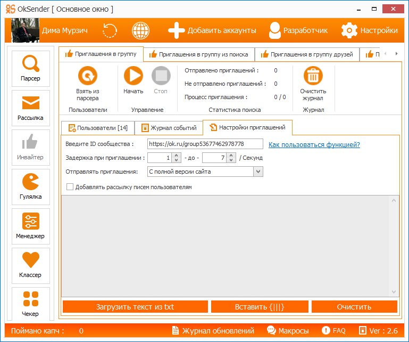This screenshot has height=342, width=409.
Task: Decrease the maximum delay spinner value
Action: click(x=231, y=160)
